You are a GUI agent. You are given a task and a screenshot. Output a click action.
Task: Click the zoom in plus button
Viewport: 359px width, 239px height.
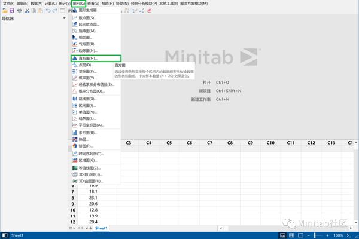pyautogui.click(x=328, y=235)
